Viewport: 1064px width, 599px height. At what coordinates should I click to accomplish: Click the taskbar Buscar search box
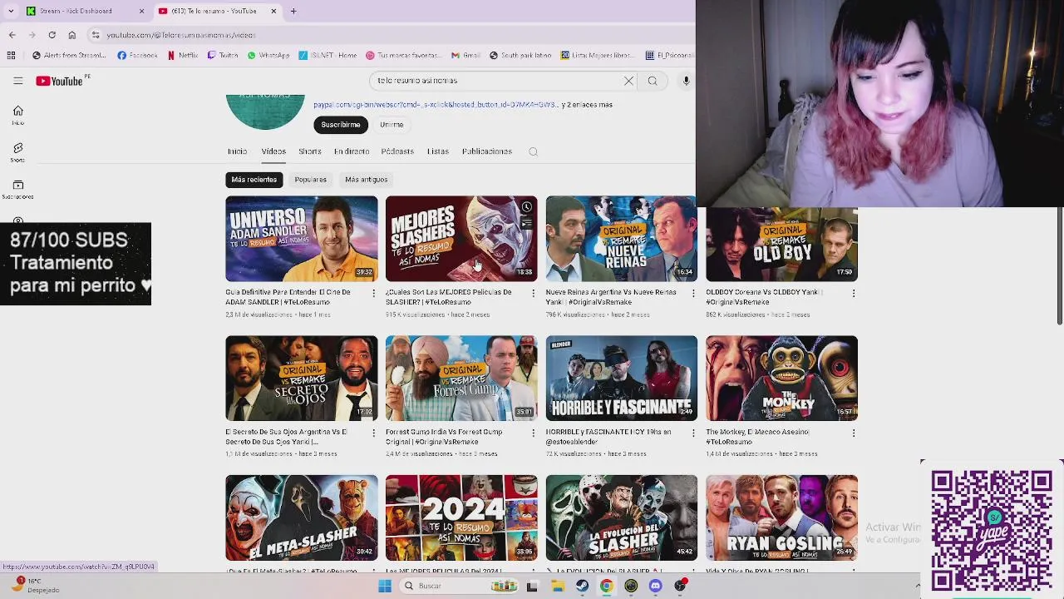[460, 586]
